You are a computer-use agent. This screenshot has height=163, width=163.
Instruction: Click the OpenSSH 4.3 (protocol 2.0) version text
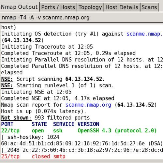click(x=117, y=131)
